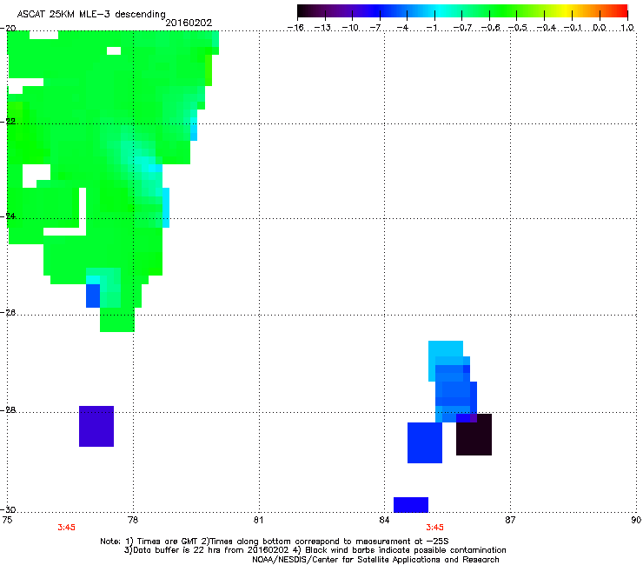
Task: Click the light blue cell above latitude -28
Action: 446,349
